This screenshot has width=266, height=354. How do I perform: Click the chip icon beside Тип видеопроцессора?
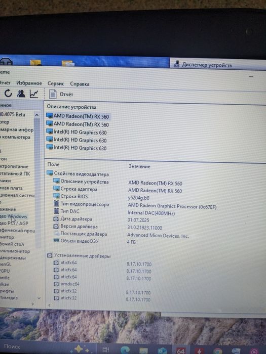[x=57, y=203]
